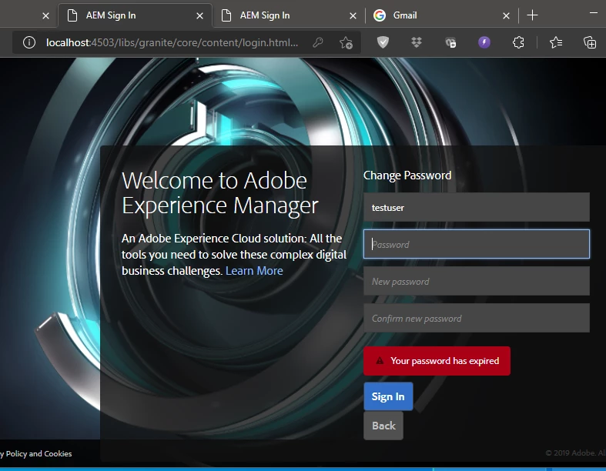Minimize the browser window
The width and height of the screenshot is (606, 471).
(x=594, y=13)
